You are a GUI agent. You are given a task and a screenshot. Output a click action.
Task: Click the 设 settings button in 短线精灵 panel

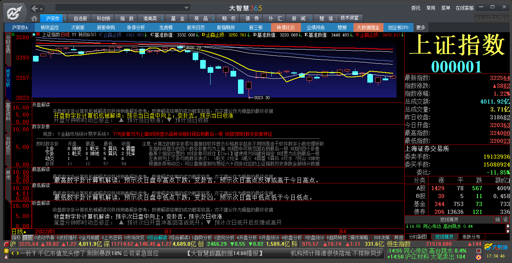click(x=505, y=219)
